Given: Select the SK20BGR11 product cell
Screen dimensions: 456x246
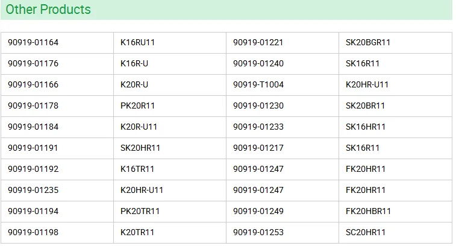Looking at the screenshot, I should pos(368,43).
